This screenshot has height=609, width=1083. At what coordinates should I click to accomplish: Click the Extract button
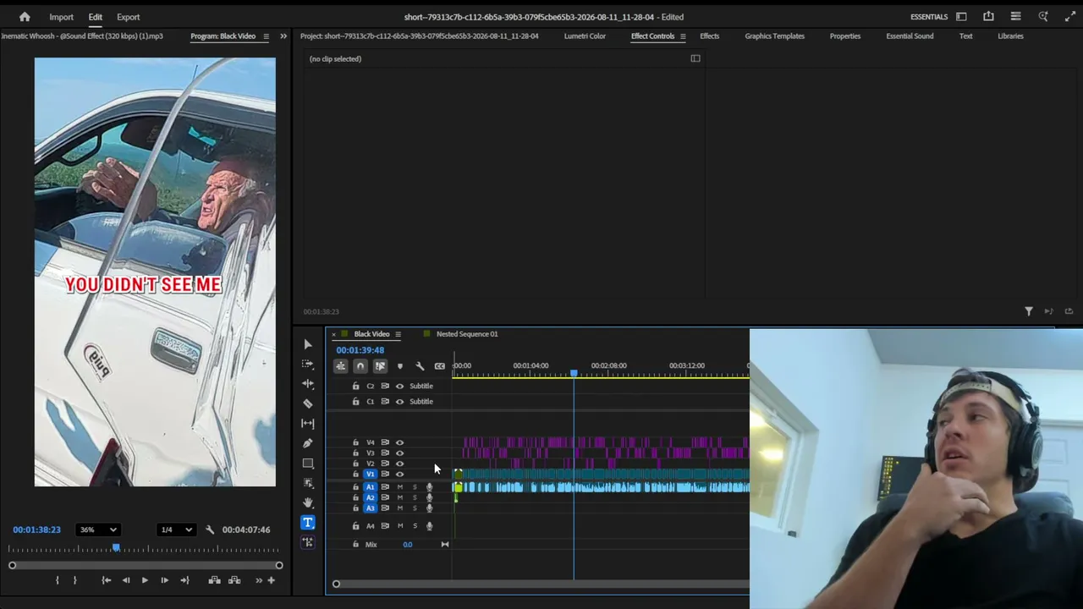[234, 580]
